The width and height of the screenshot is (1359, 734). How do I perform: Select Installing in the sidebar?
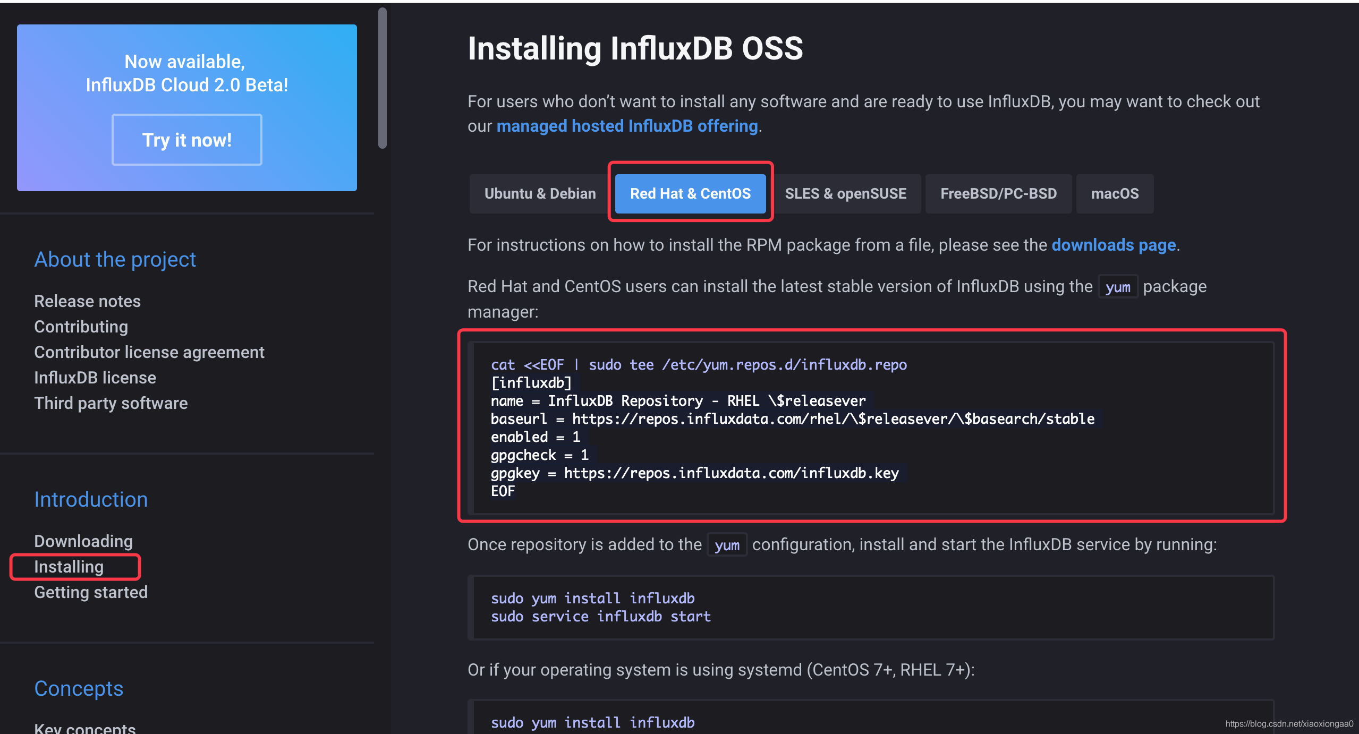pos(69,567)
